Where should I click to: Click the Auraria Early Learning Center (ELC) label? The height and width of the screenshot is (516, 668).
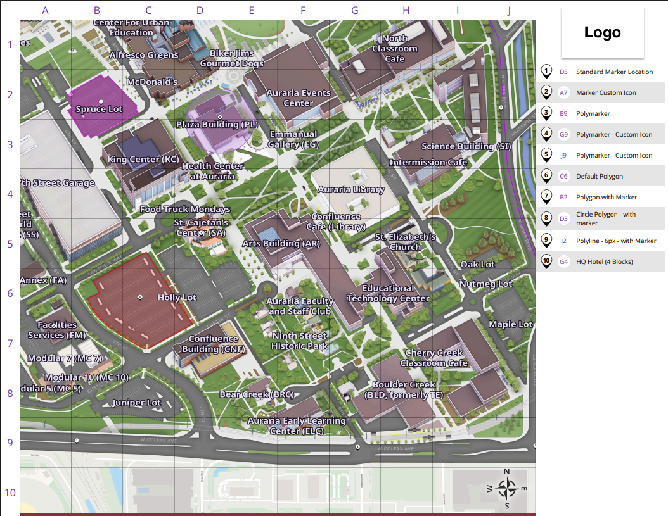pos(297,425)
